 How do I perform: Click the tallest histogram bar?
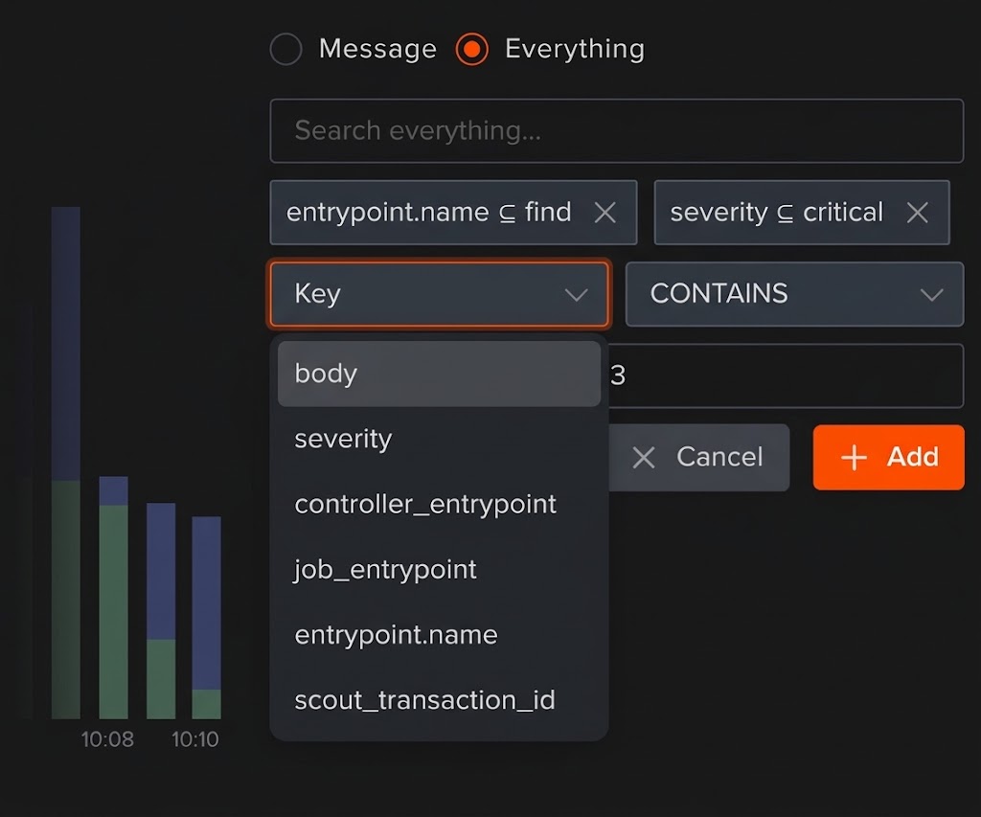66,463
